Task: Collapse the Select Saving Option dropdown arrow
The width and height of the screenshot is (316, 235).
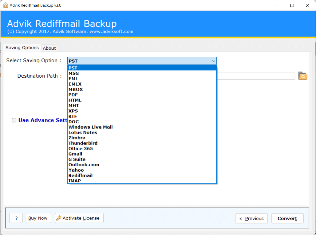Action: click(x=213, y=61)
